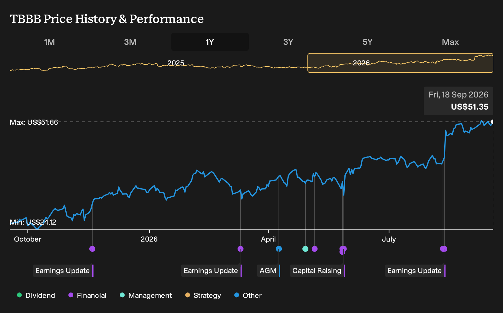Select the 3M time range tab
The height and width of the screenshot is (313, 503).
[x=130, y=42]
